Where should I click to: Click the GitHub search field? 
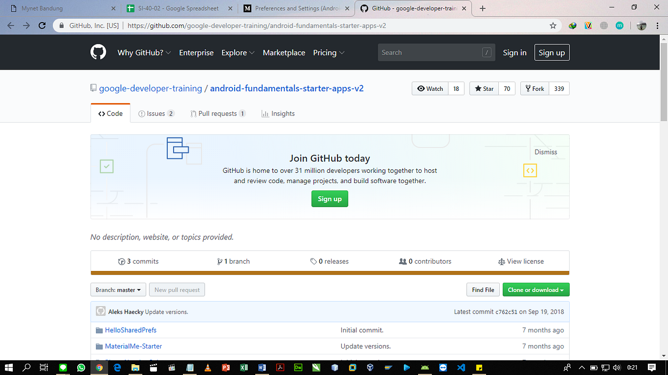pyautogui.click(x=435, y=53)
